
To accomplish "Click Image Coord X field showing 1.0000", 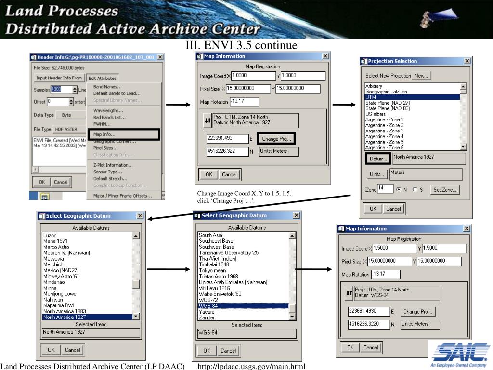I will pyautogui.click(x=253, y=76).
